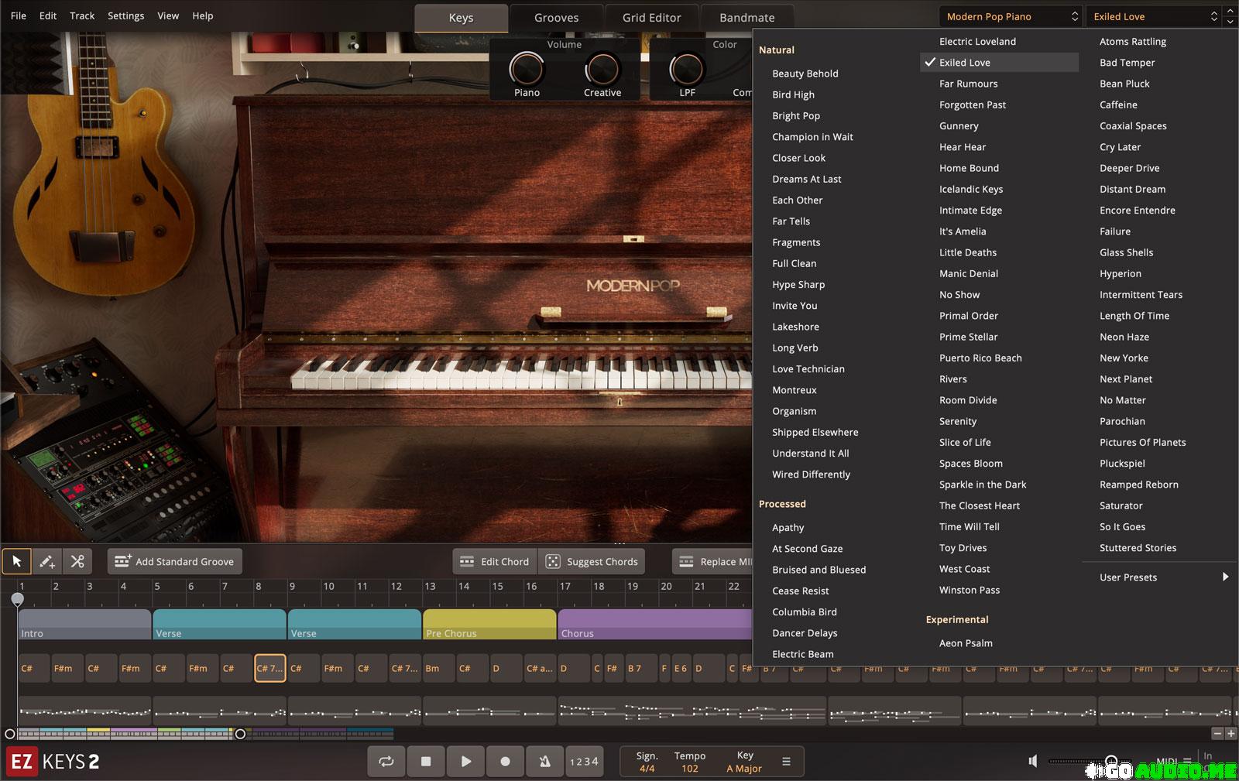Open the Settings menu
1239x781 pixels.
pyautogui.click(x=125, y=15)
